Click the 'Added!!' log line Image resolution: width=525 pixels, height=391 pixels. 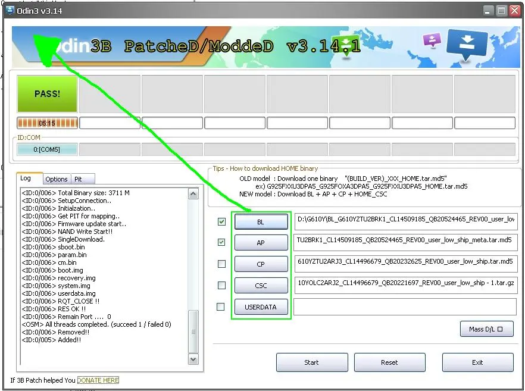coord(52,340)
